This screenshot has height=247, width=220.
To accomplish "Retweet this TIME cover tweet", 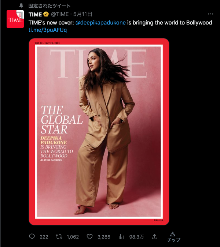I will coord(59,237).
